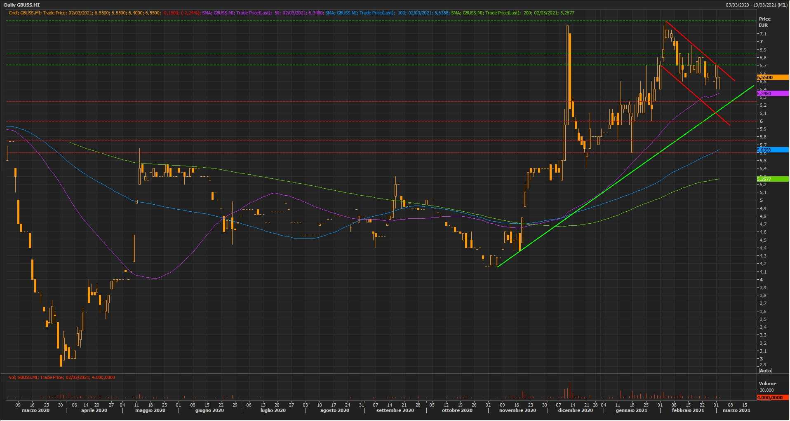
Task: Click the red 4.000,0000 volume value tag
Action: tap(772, 398)
